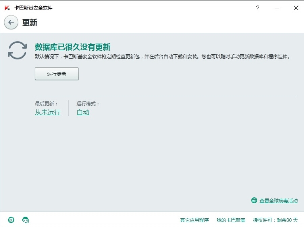304x227 pixels.
Task: Open help with the question mark
Action: point(258,8)
